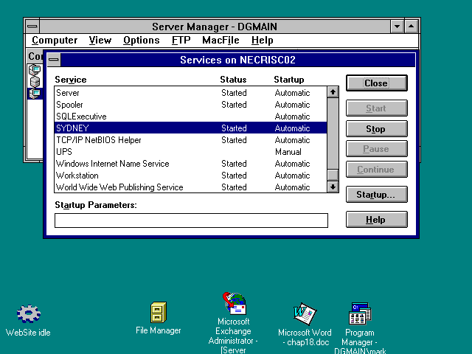Select the Windows Internet Name Service row
This screenshot has width=472, height=354.
190,164
